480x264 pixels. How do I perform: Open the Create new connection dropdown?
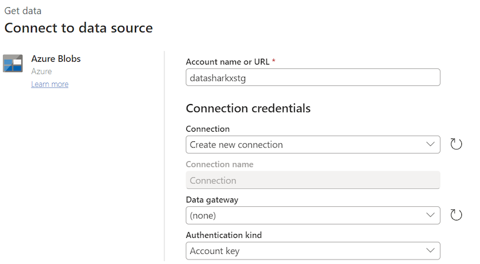313,145
